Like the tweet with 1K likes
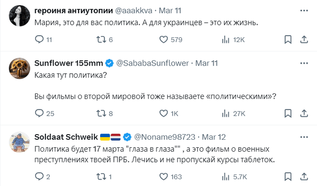Screen dimensions: 317x186 coord(163,114)
